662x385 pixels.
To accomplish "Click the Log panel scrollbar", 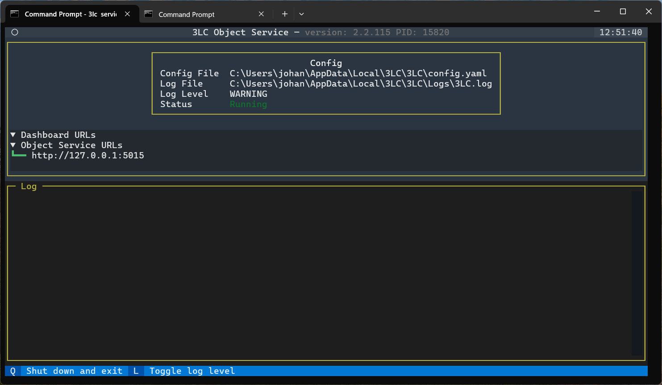I will [634, 272].
